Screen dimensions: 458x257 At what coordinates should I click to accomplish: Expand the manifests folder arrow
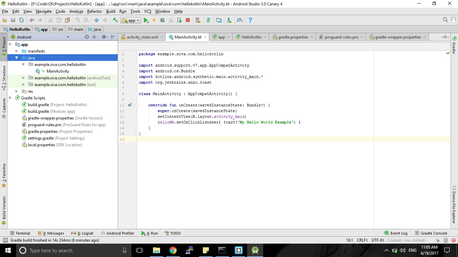[x=17, y=51]
